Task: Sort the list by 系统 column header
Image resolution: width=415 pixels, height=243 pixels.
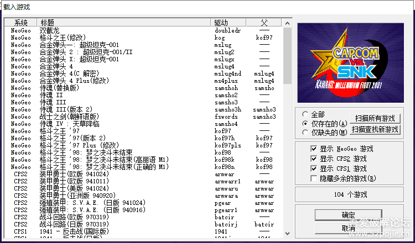Action: pos(21,23)
